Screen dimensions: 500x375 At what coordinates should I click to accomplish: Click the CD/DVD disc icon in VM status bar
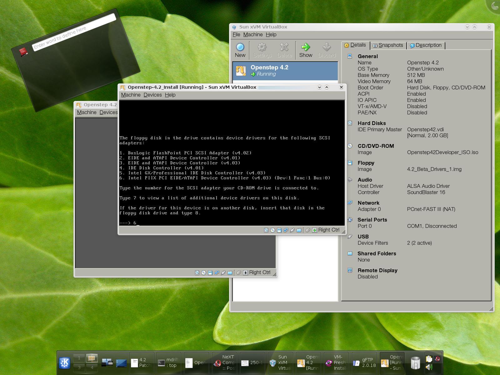[272, 230]
